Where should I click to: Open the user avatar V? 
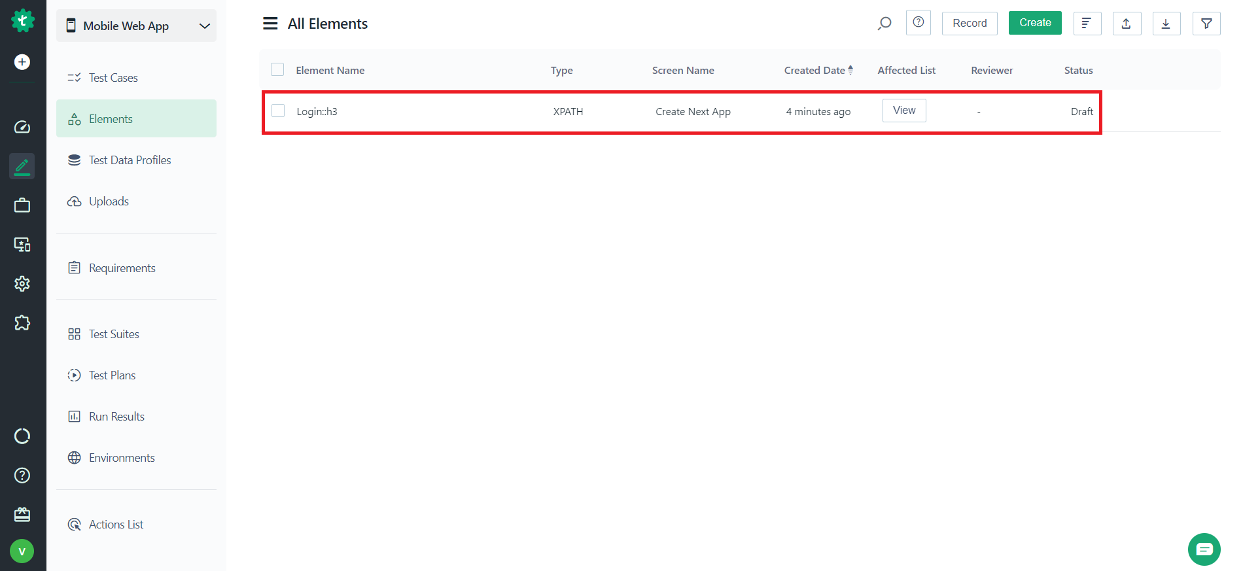coord(22,551)
